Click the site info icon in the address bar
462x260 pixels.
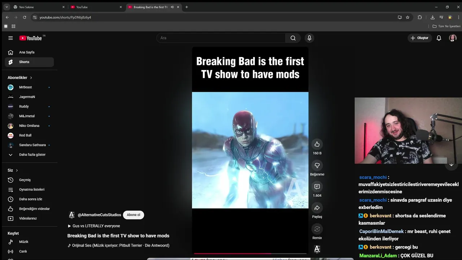pos(35,17)
